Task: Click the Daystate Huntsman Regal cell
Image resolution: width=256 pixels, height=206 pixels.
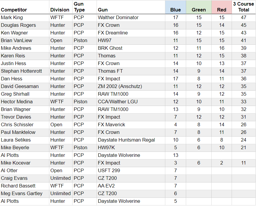Action: coord(131,140)
